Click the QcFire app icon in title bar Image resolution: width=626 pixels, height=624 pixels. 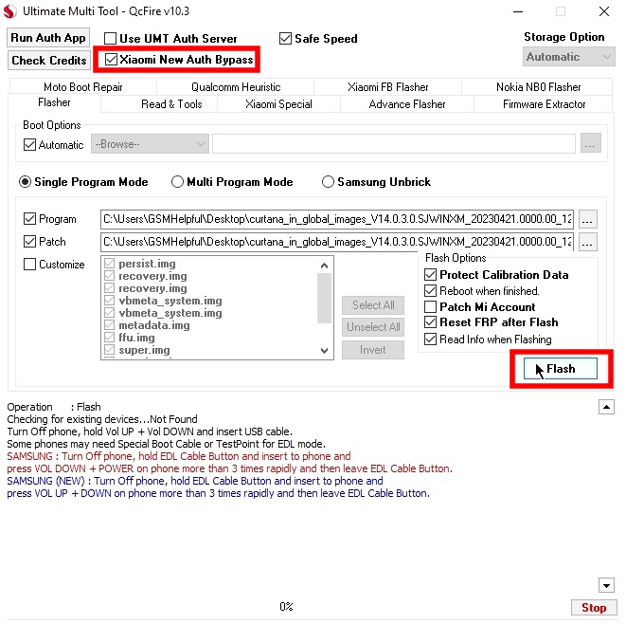10,11
